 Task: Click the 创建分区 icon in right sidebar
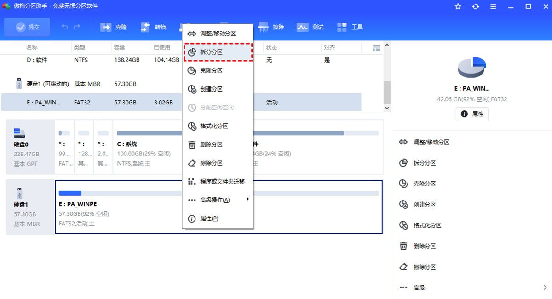click(403, 204)
